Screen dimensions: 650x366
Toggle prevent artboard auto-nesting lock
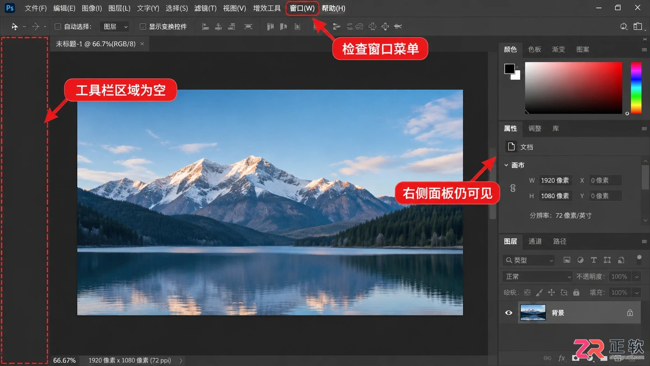[x=564, y=292]
